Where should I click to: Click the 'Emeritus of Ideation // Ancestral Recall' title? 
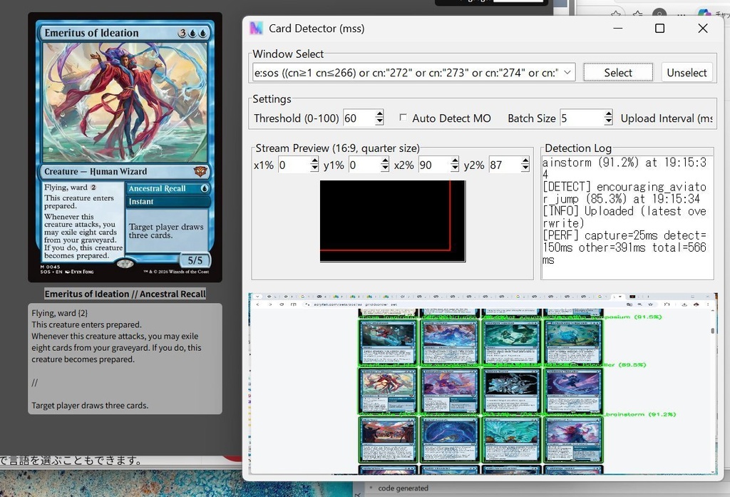(x=125, y=294)
